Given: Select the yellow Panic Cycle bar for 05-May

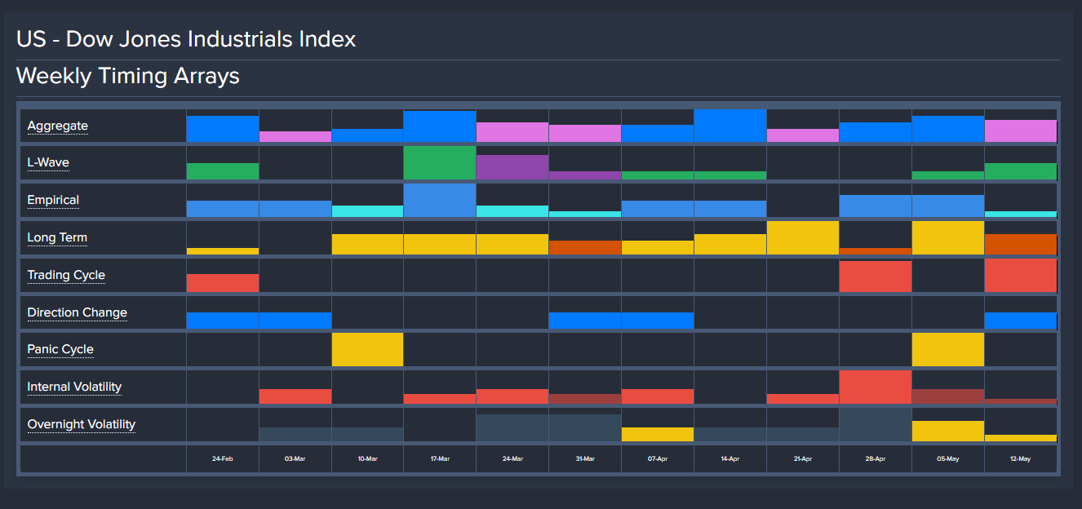Looking at the screenshot, I should pyautogui.click(x=948, y=350).
